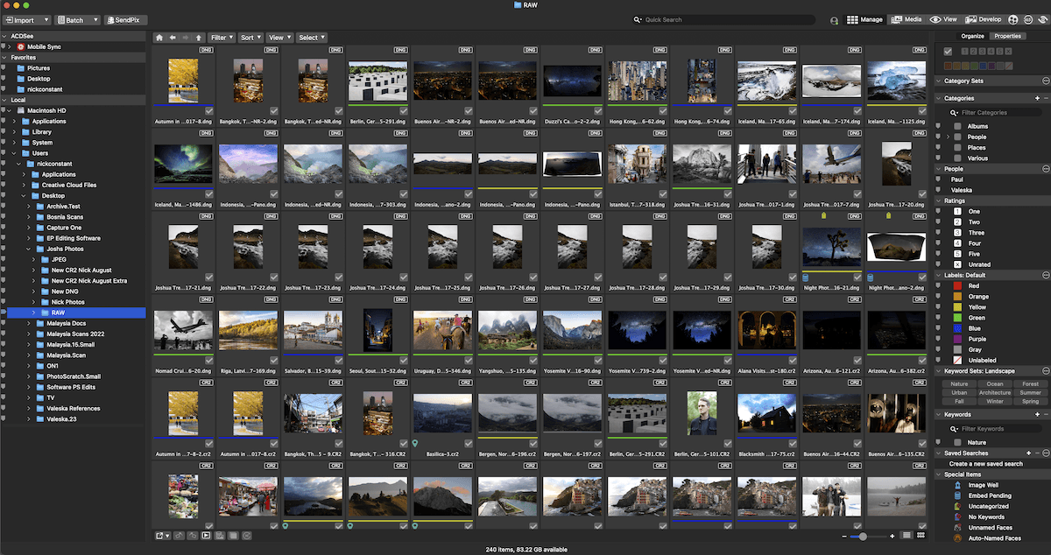Open the Select menu in the toolbar
This screenshot has height=555, width=1051.
click(311, 38)
